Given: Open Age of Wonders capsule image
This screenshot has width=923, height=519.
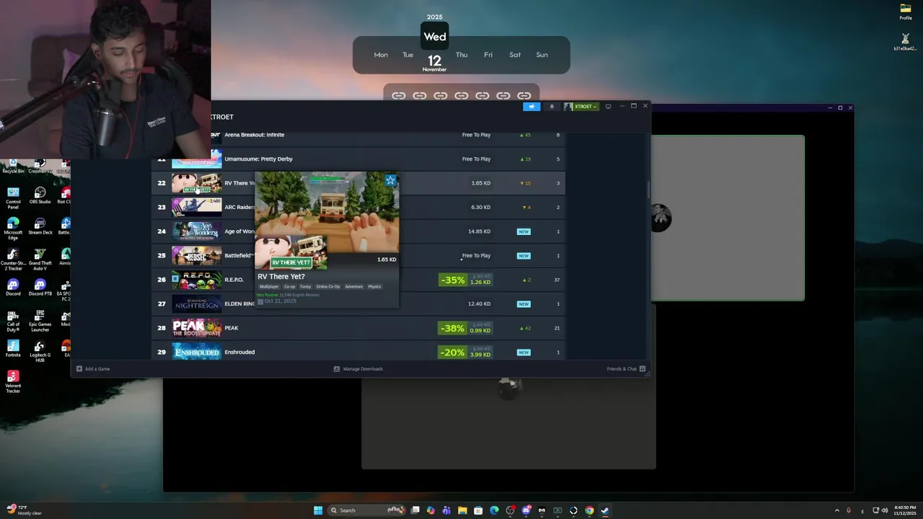Looking at the screenshot, I should (196, 231).
